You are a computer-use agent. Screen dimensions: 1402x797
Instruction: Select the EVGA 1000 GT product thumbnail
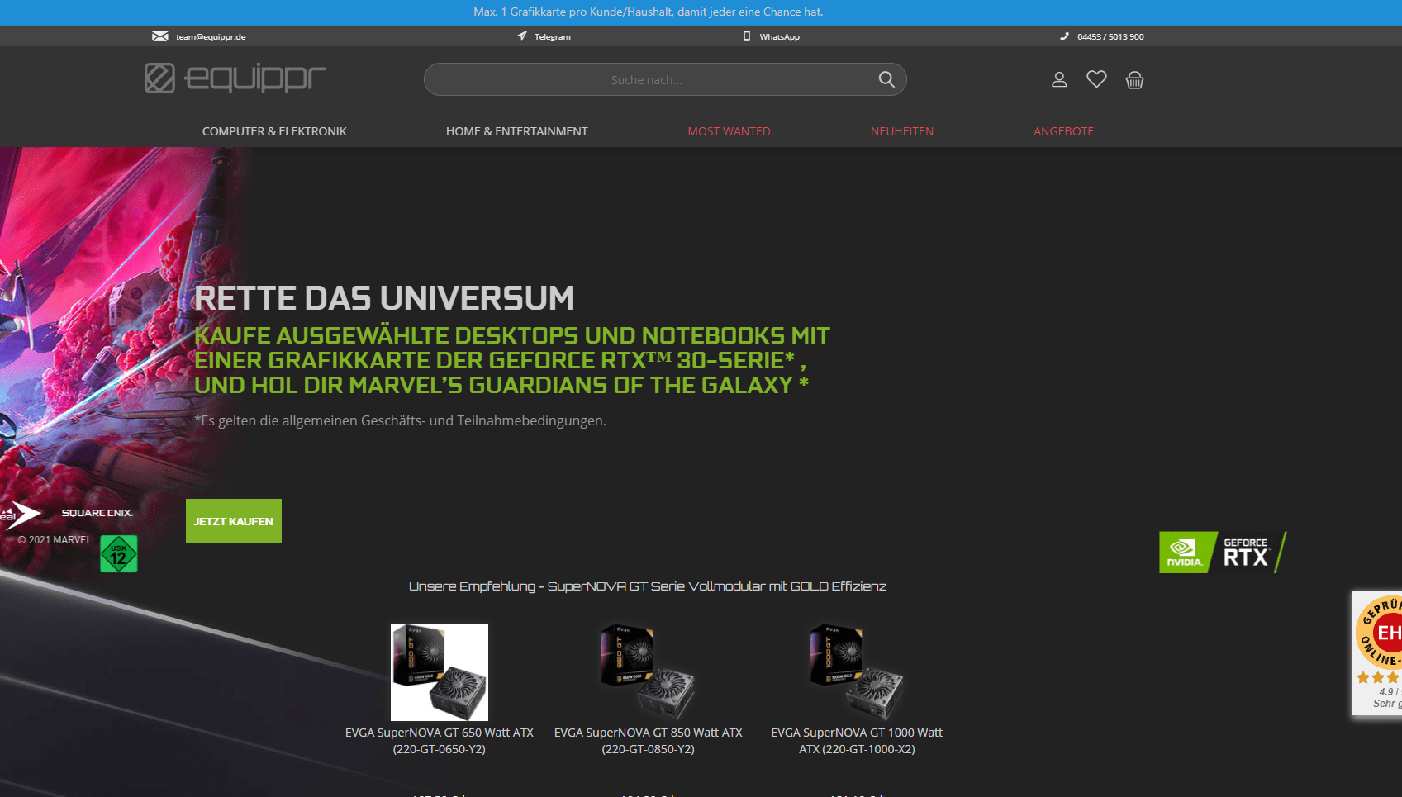click(x=857, y=672)
